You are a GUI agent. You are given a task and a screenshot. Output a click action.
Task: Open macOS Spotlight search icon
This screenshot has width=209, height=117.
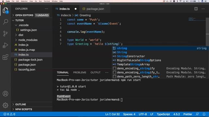point(199,1)
